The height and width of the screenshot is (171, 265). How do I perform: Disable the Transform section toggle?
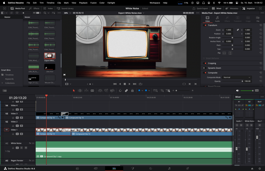pos(205,25)
